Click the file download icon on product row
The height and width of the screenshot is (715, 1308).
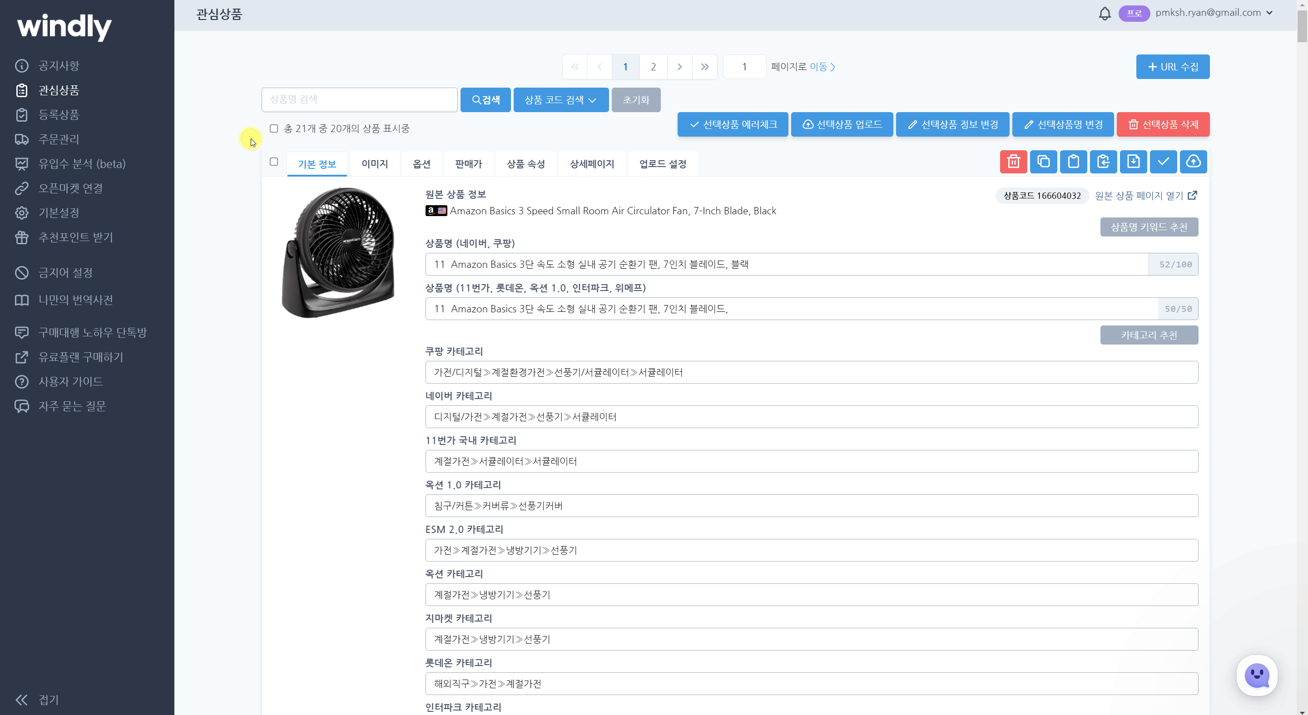point(1133,162)
